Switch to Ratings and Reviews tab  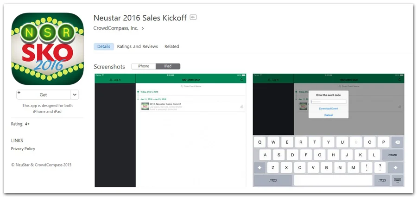pos(138,46)
